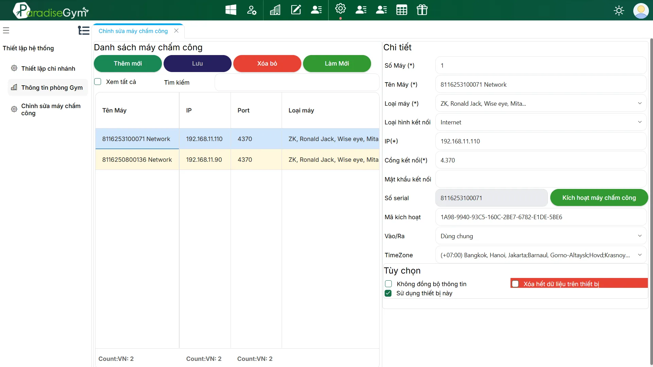
Task: Click the Làm Mới button
Action: [x=337, y=64]
